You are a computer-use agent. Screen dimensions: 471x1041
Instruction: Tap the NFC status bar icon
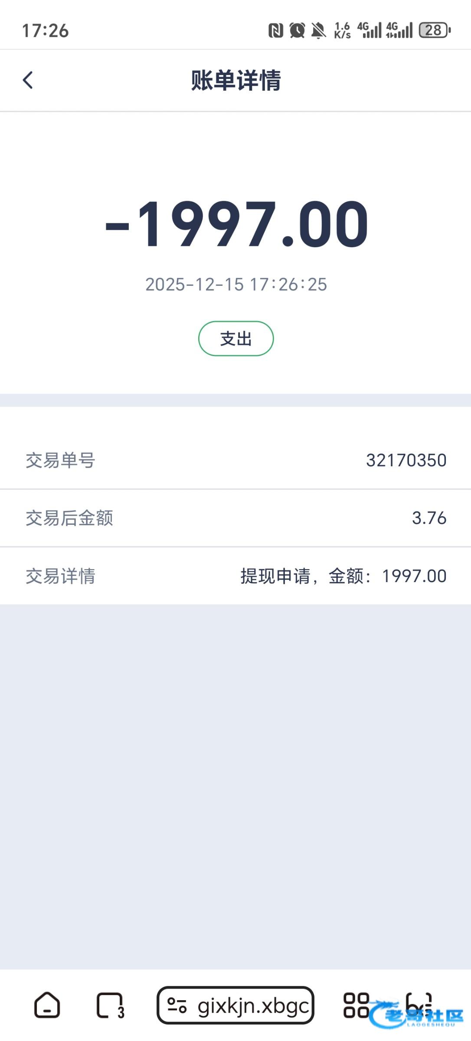[x=276, y=30]
